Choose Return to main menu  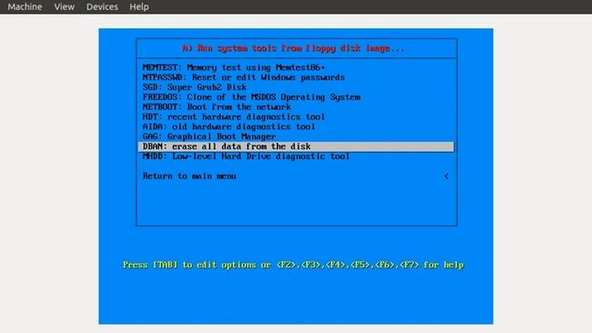190,176
